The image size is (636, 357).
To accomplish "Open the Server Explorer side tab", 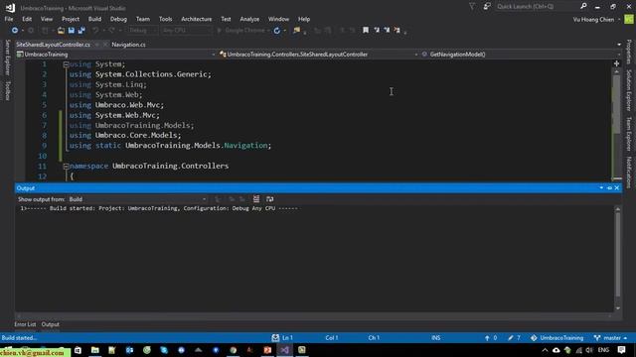I will tap(7, 58).
